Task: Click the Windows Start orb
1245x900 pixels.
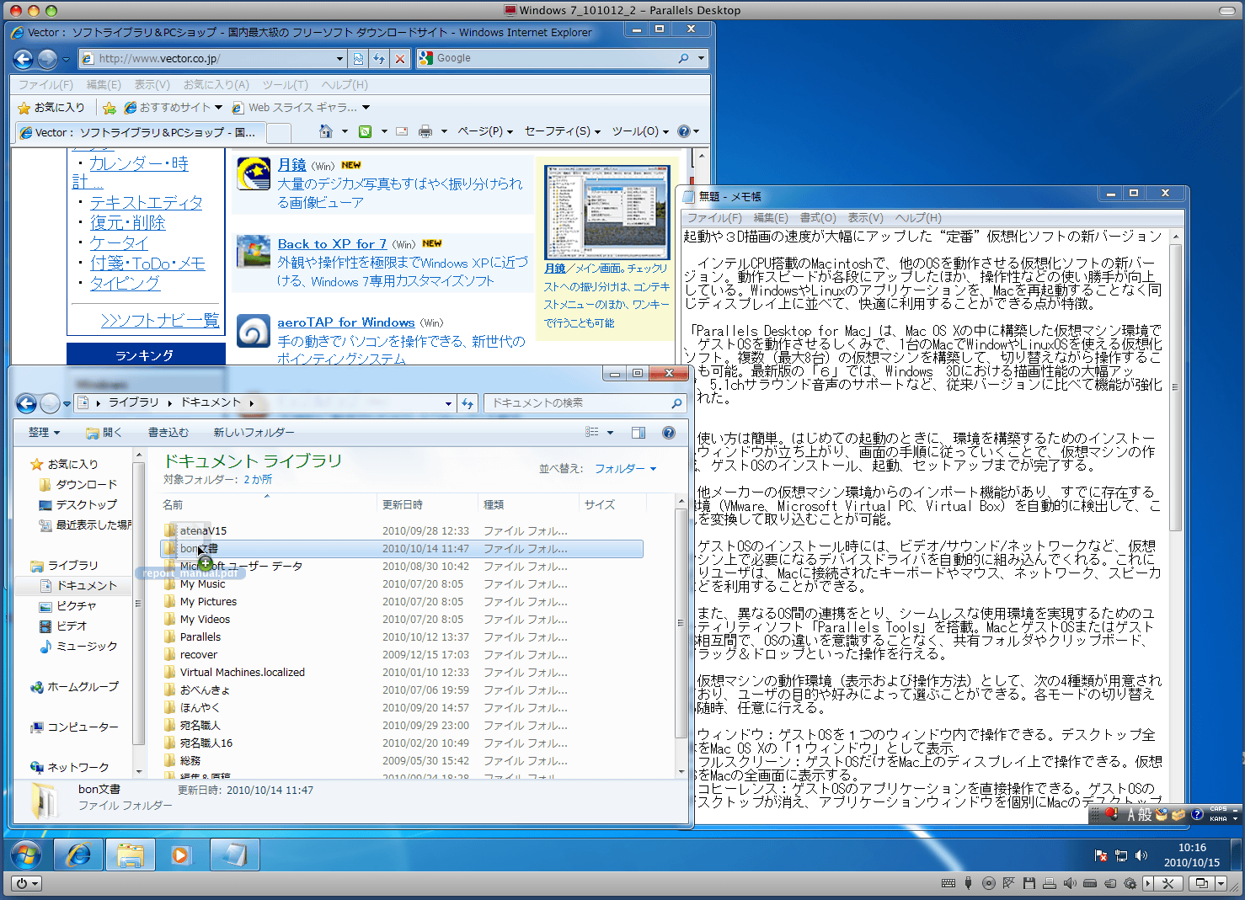Action: pyautogui.click(x=27, y=855)
